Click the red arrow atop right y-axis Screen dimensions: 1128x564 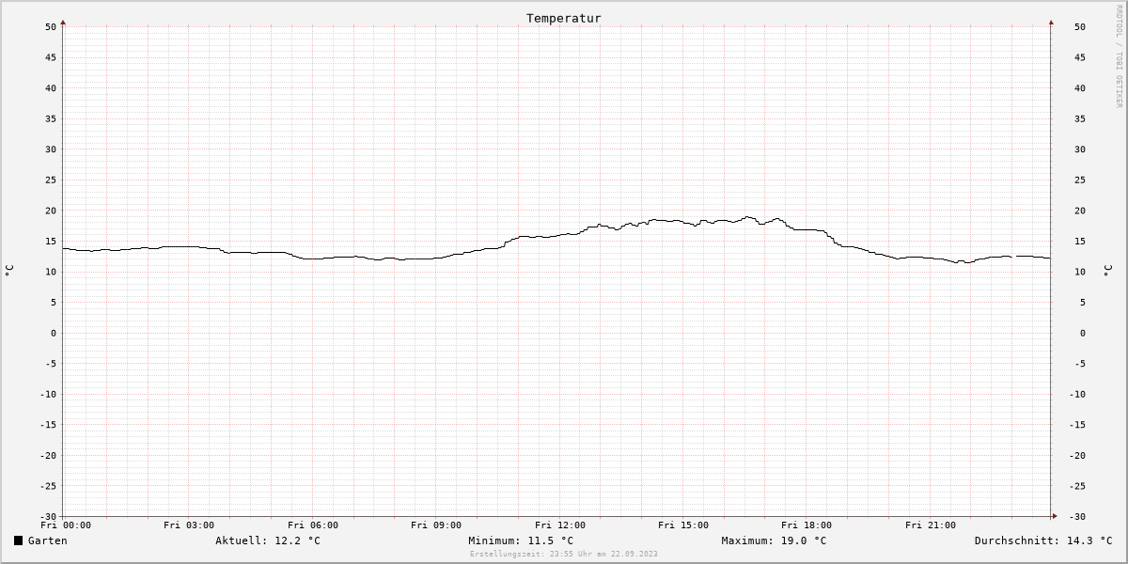pos(1051,22)
